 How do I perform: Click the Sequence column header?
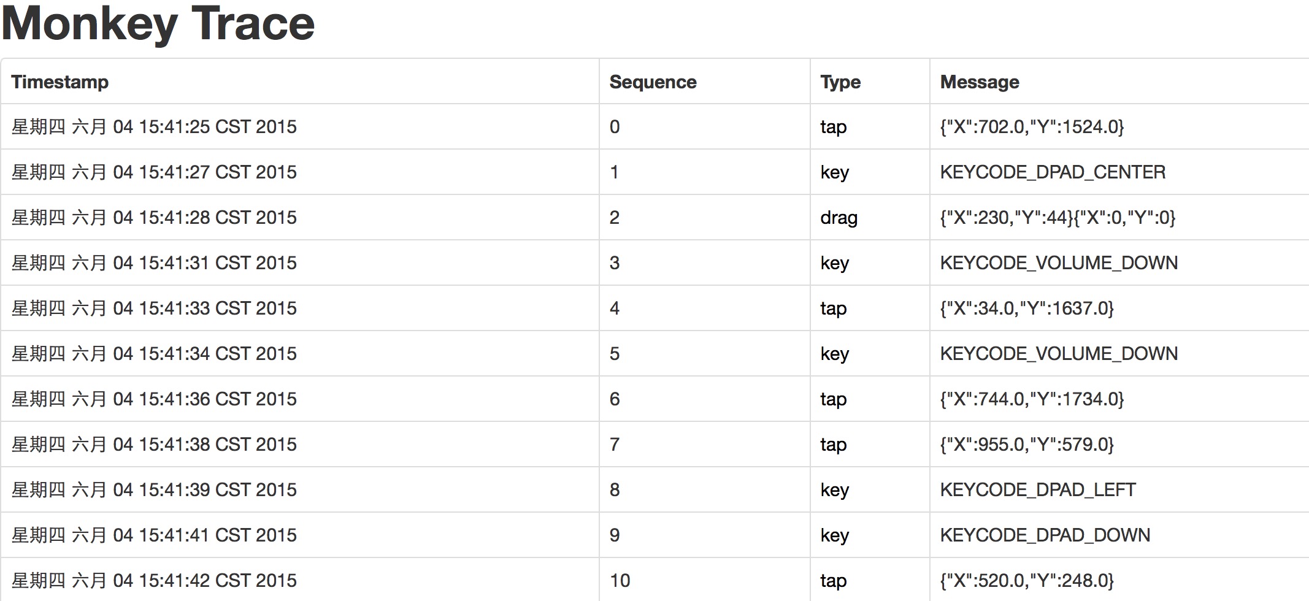click(653, 82)
